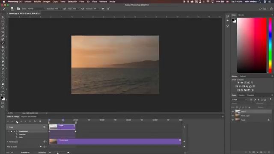Select the Rectangular Marquee tool
The image size is (274, 154).
click(x=3, y=21)
